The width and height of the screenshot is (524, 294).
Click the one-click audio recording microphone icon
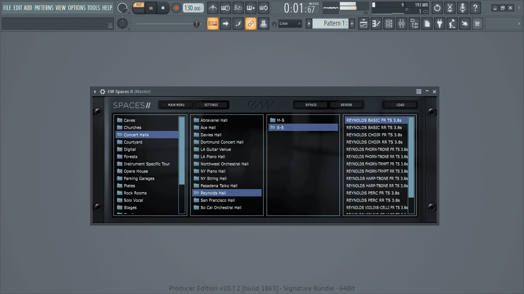[x=463, y=8]
